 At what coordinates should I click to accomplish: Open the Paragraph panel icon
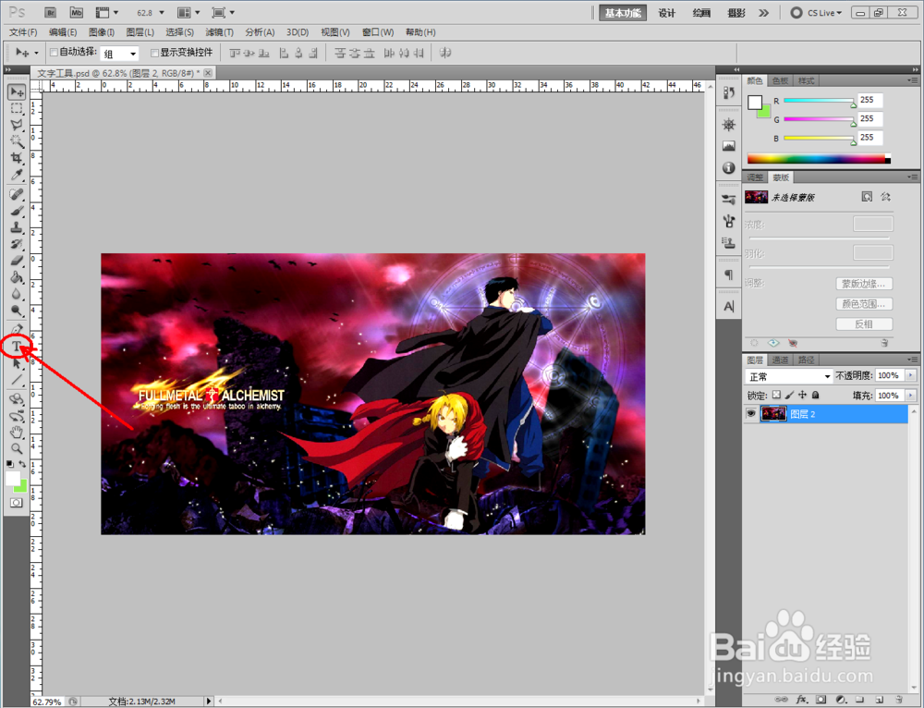(729, 275)
